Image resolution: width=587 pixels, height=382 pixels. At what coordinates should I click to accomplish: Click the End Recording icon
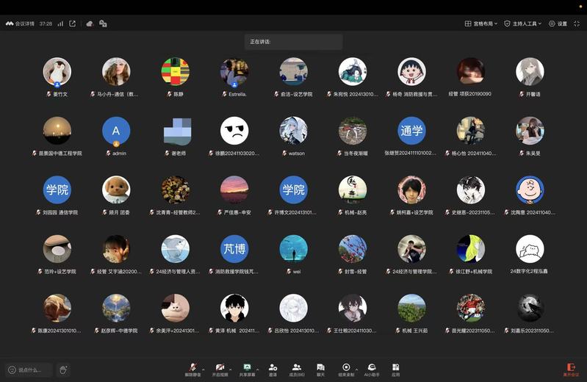point(346,368)
